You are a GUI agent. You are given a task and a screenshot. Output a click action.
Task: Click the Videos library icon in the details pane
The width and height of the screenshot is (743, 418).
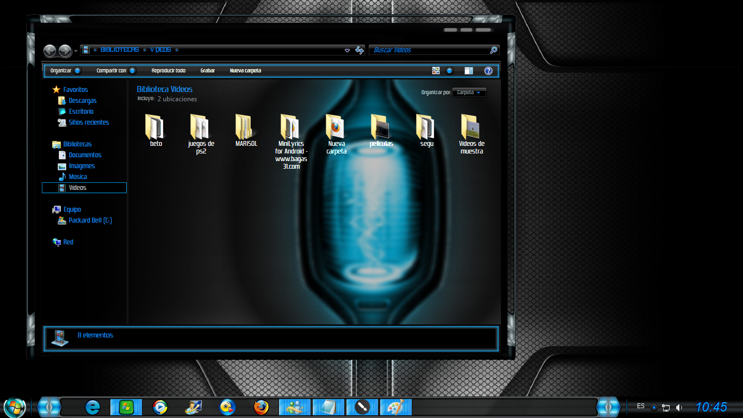coord(60,338)
